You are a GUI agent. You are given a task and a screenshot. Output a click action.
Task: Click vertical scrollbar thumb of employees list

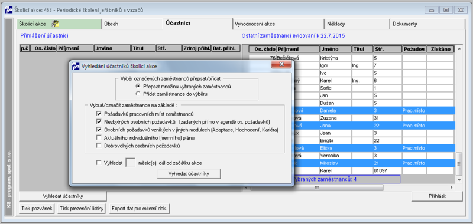coord(459,163)
